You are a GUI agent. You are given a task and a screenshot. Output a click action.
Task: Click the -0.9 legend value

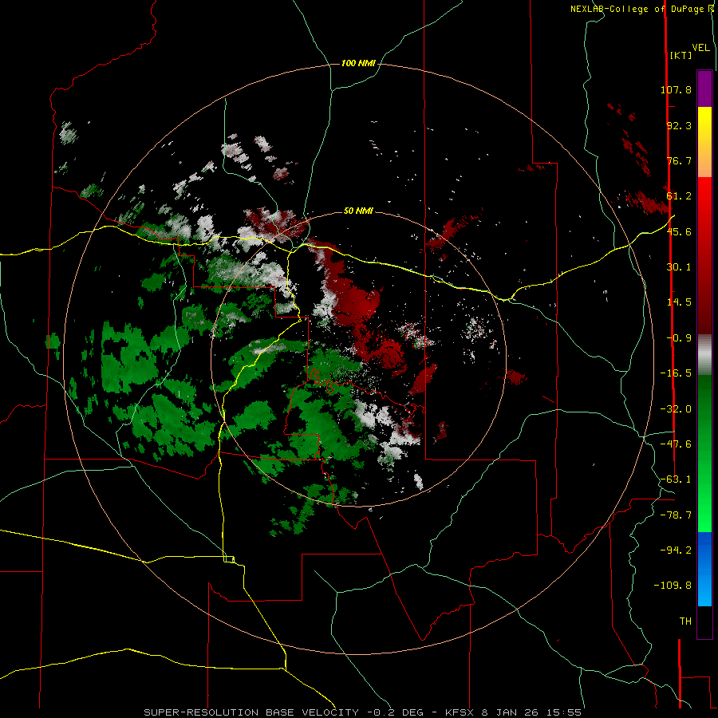(x=679, y=338)
